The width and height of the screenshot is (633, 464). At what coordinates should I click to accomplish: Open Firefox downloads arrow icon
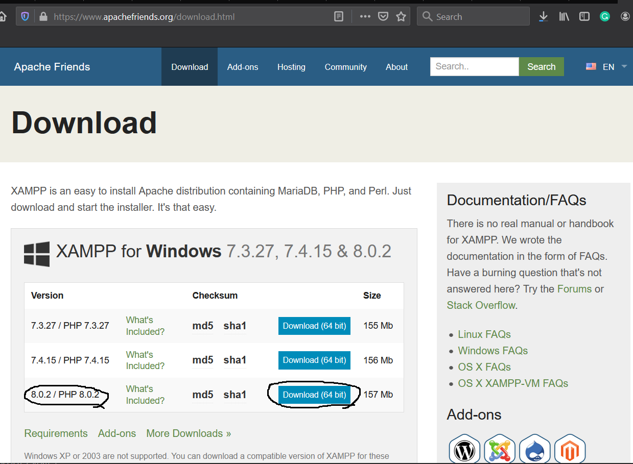coord(544,16)
